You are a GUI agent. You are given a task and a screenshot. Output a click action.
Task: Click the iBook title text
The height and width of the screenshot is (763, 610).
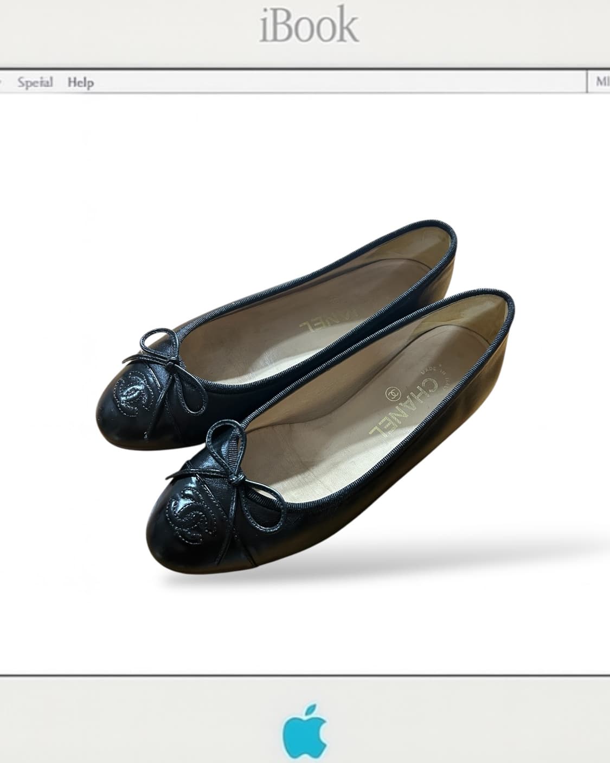(x=309, y=25)
